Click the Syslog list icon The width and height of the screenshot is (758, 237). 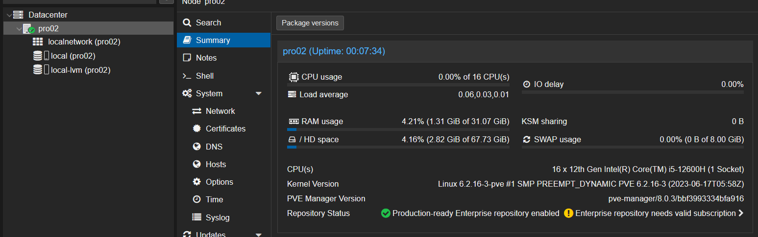[x=196, y=217]
